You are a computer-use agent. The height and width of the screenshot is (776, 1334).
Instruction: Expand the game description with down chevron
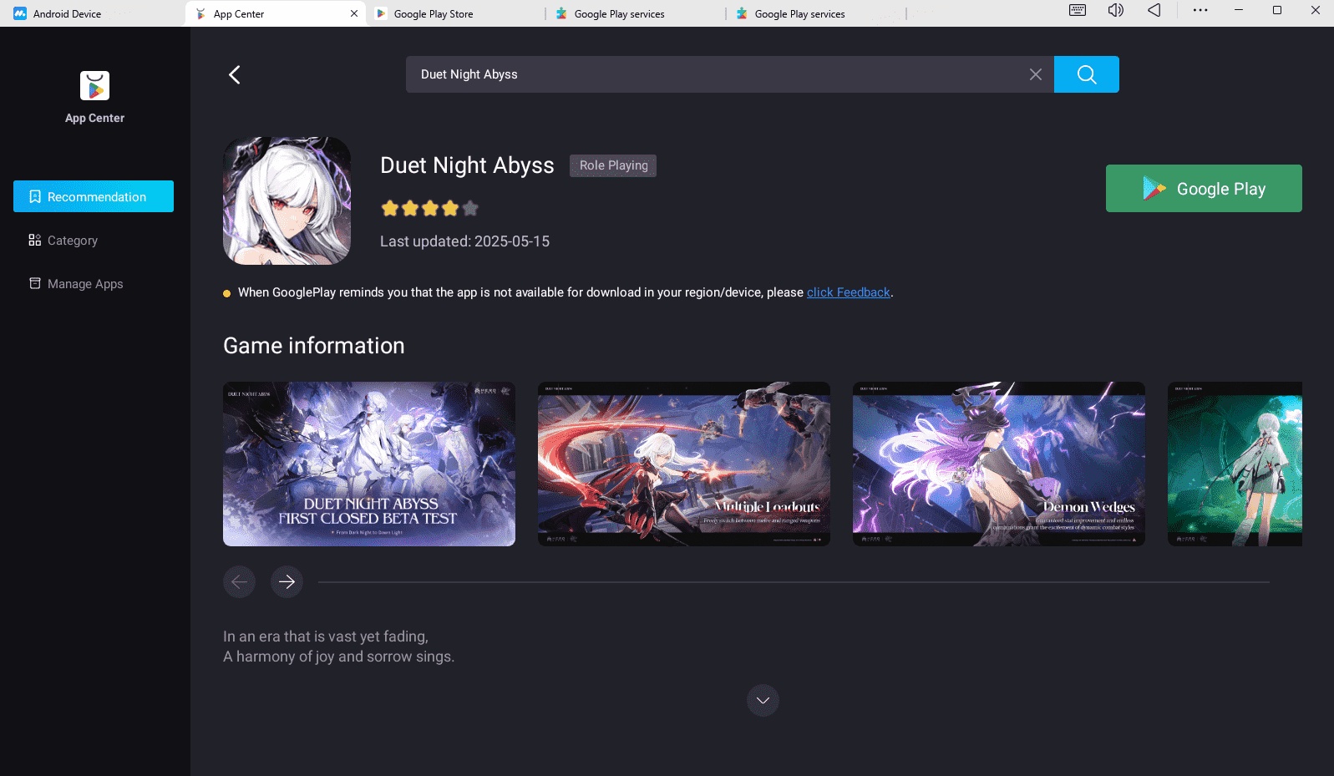763,700
